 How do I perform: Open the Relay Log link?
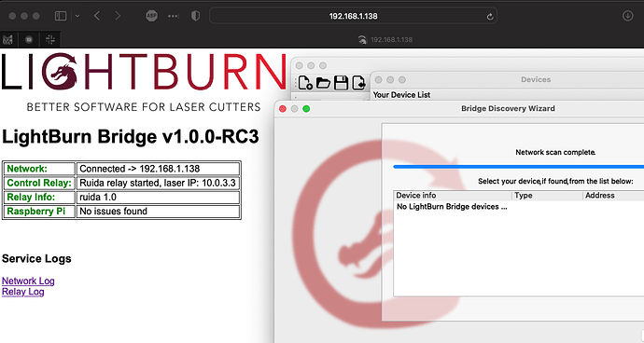click(23, 292)
